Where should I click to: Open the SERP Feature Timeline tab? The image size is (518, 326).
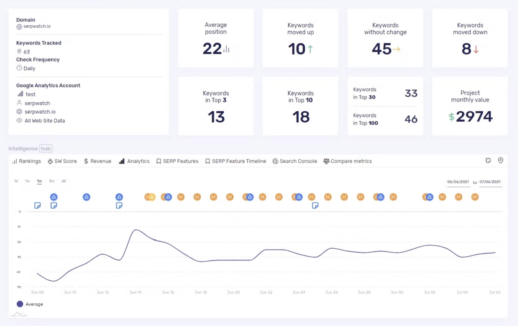(x=236, y=161)
